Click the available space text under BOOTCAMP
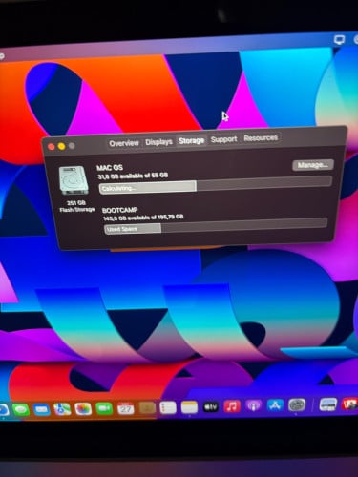Viewport: 358px width, 477px height. tap(143, 218)
